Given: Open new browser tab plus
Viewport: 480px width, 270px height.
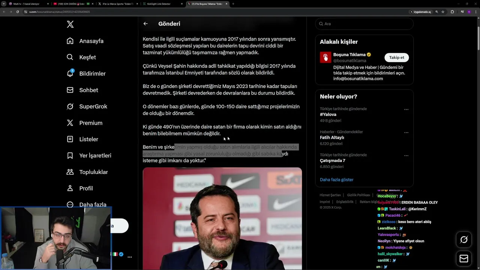Looking at the screenshot, I should tap(233, 4).
